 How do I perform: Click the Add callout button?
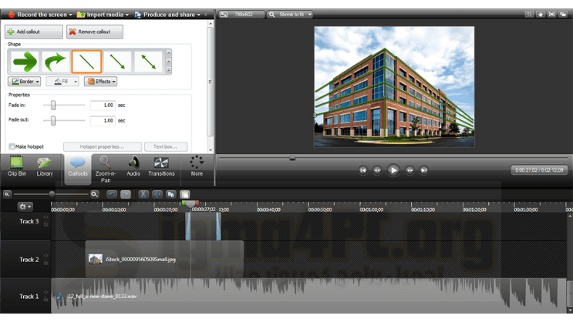tap(33, 32)
